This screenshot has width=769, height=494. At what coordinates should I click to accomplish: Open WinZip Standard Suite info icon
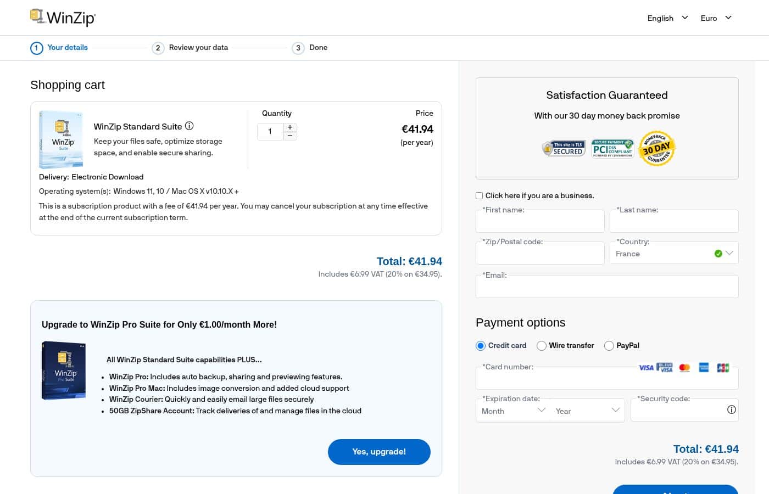[x=189, y=126]
